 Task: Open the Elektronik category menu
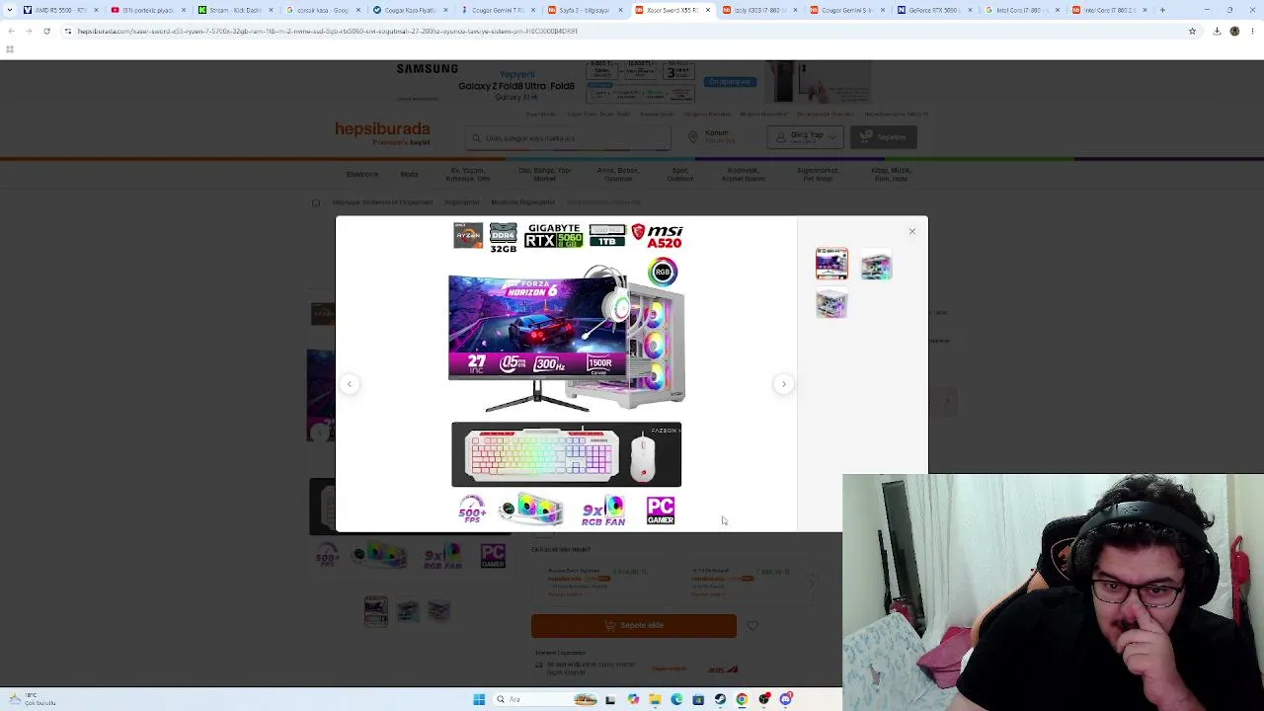[362, 175]
